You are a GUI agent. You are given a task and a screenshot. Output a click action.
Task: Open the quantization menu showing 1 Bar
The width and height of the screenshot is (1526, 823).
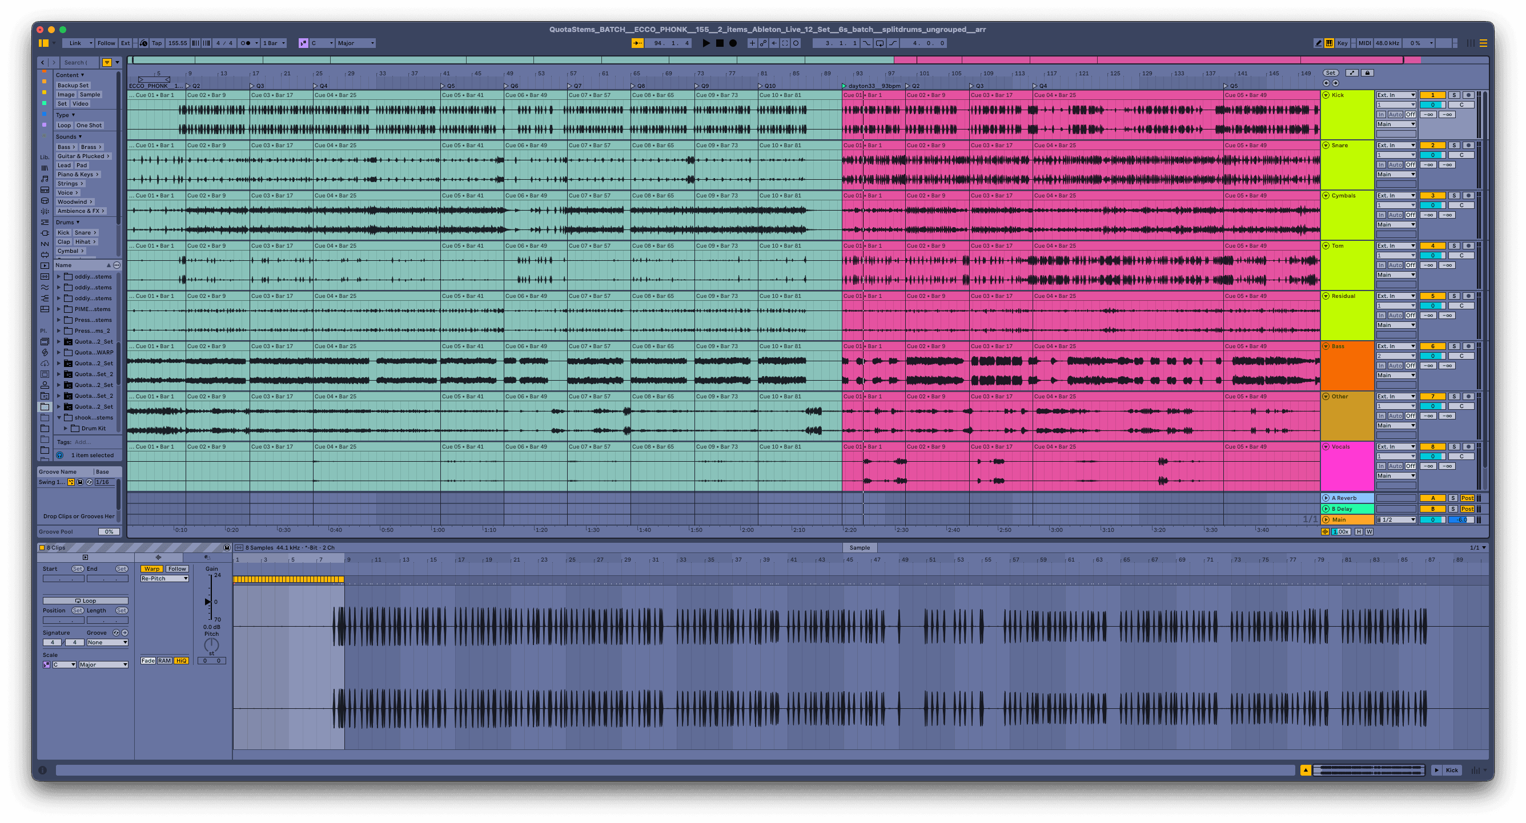coord(274,43)
